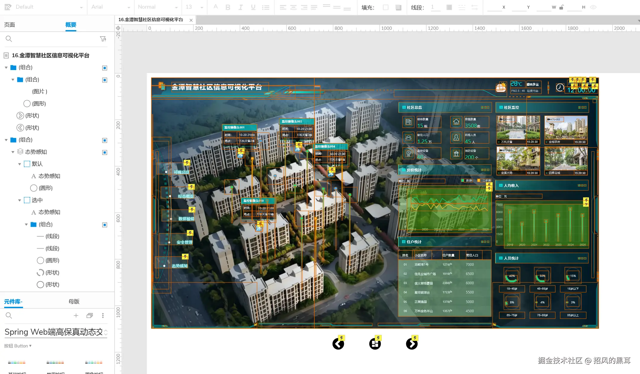Click marker square beside 态势感知 layer
640x374 pixels.
pyautogui.click(x=105, y=152)
